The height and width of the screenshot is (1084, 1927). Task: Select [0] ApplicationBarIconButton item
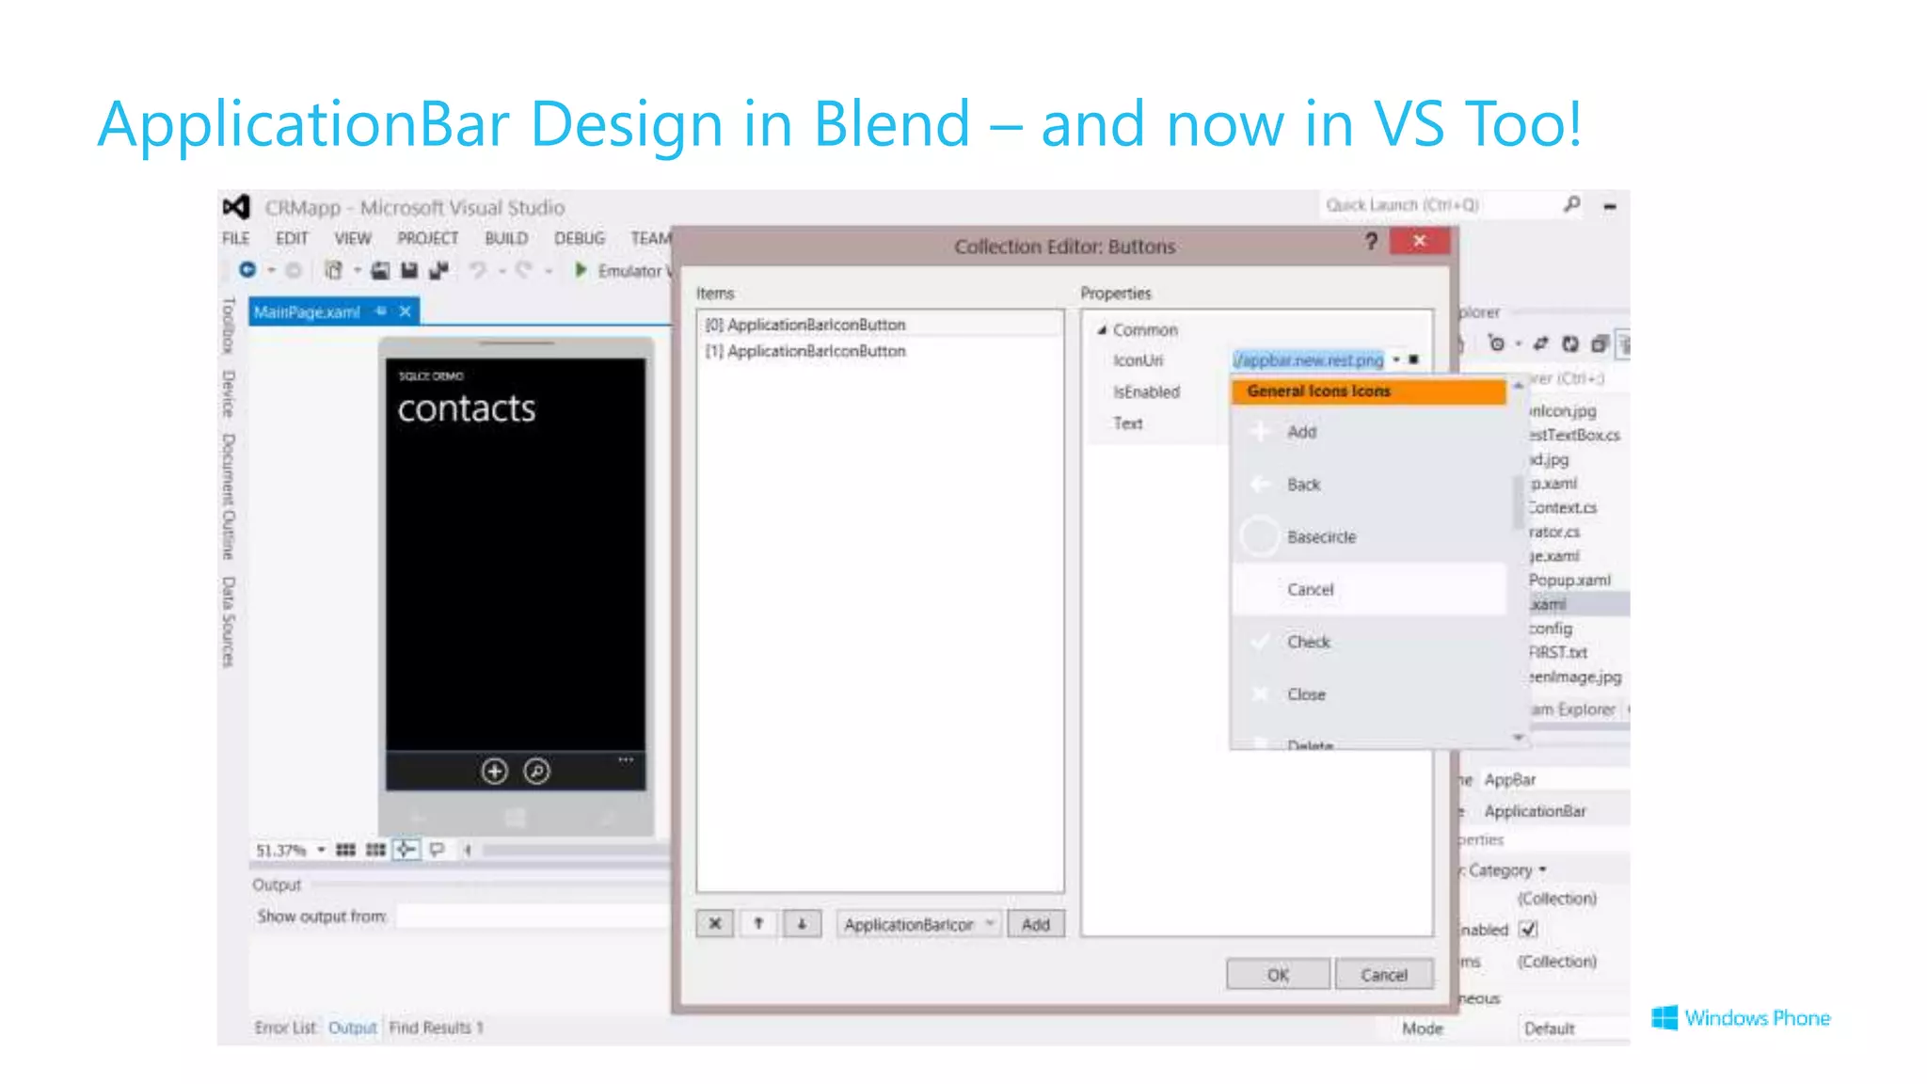pyautogui.click(x=882, y=325)
